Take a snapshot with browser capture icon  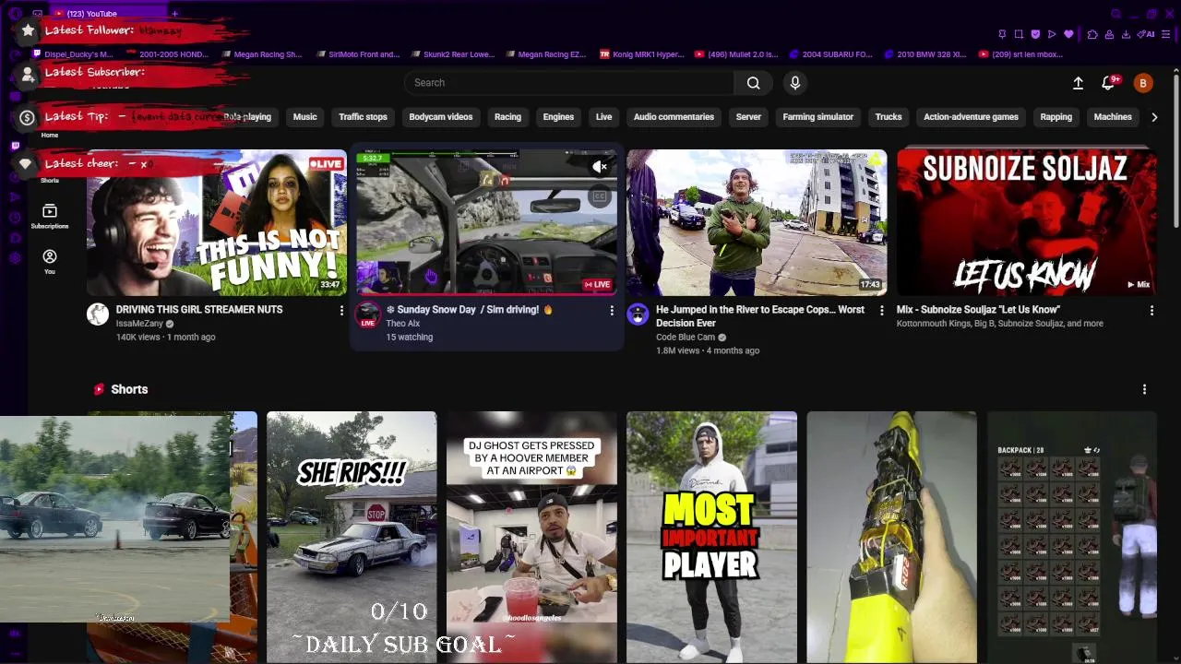(x=1019, y=34)
